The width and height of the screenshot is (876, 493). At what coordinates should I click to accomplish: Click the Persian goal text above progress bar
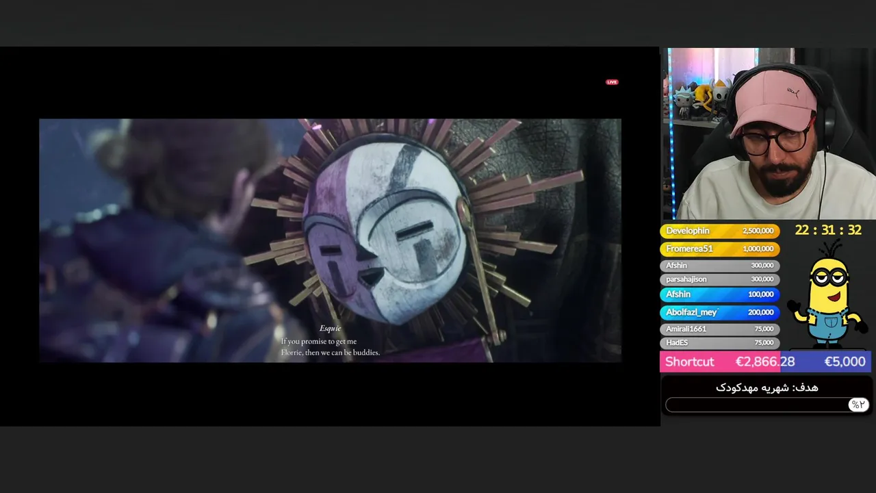767,388
